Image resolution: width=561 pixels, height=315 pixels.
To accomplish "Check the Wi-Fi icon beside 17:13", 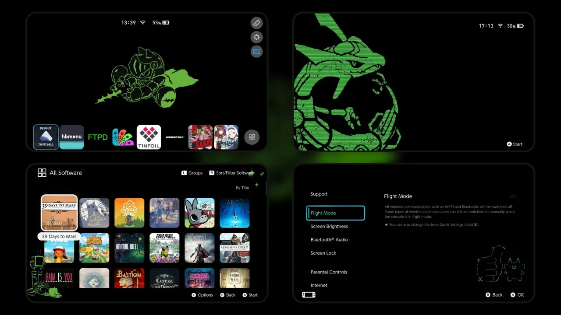I will tap(500, 26).
